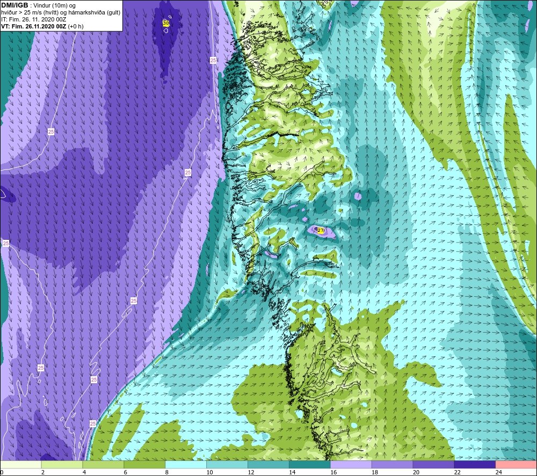The height and width of the screenshot is (476, 537).
Task: Click the IT: Fim. 26. 11. 2020 00Z line
Action: click(33, 19)
